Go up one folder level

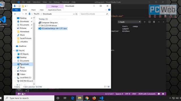coord(26,14)
